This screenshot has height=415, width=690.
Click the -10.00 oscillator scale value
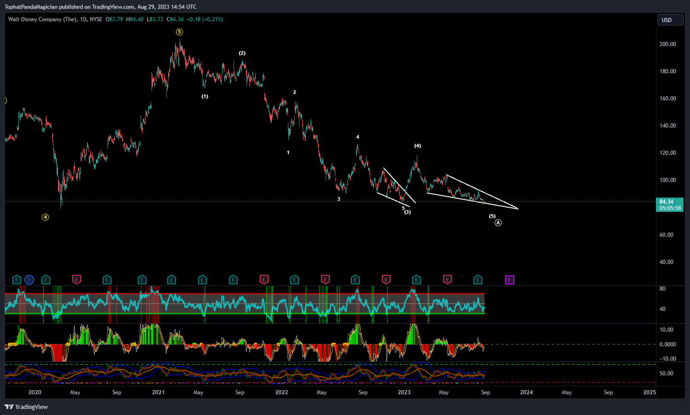click(x=668, y=359)
